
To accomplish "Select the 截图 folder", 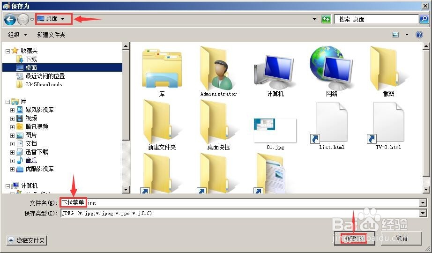I will tap(388, 72).
